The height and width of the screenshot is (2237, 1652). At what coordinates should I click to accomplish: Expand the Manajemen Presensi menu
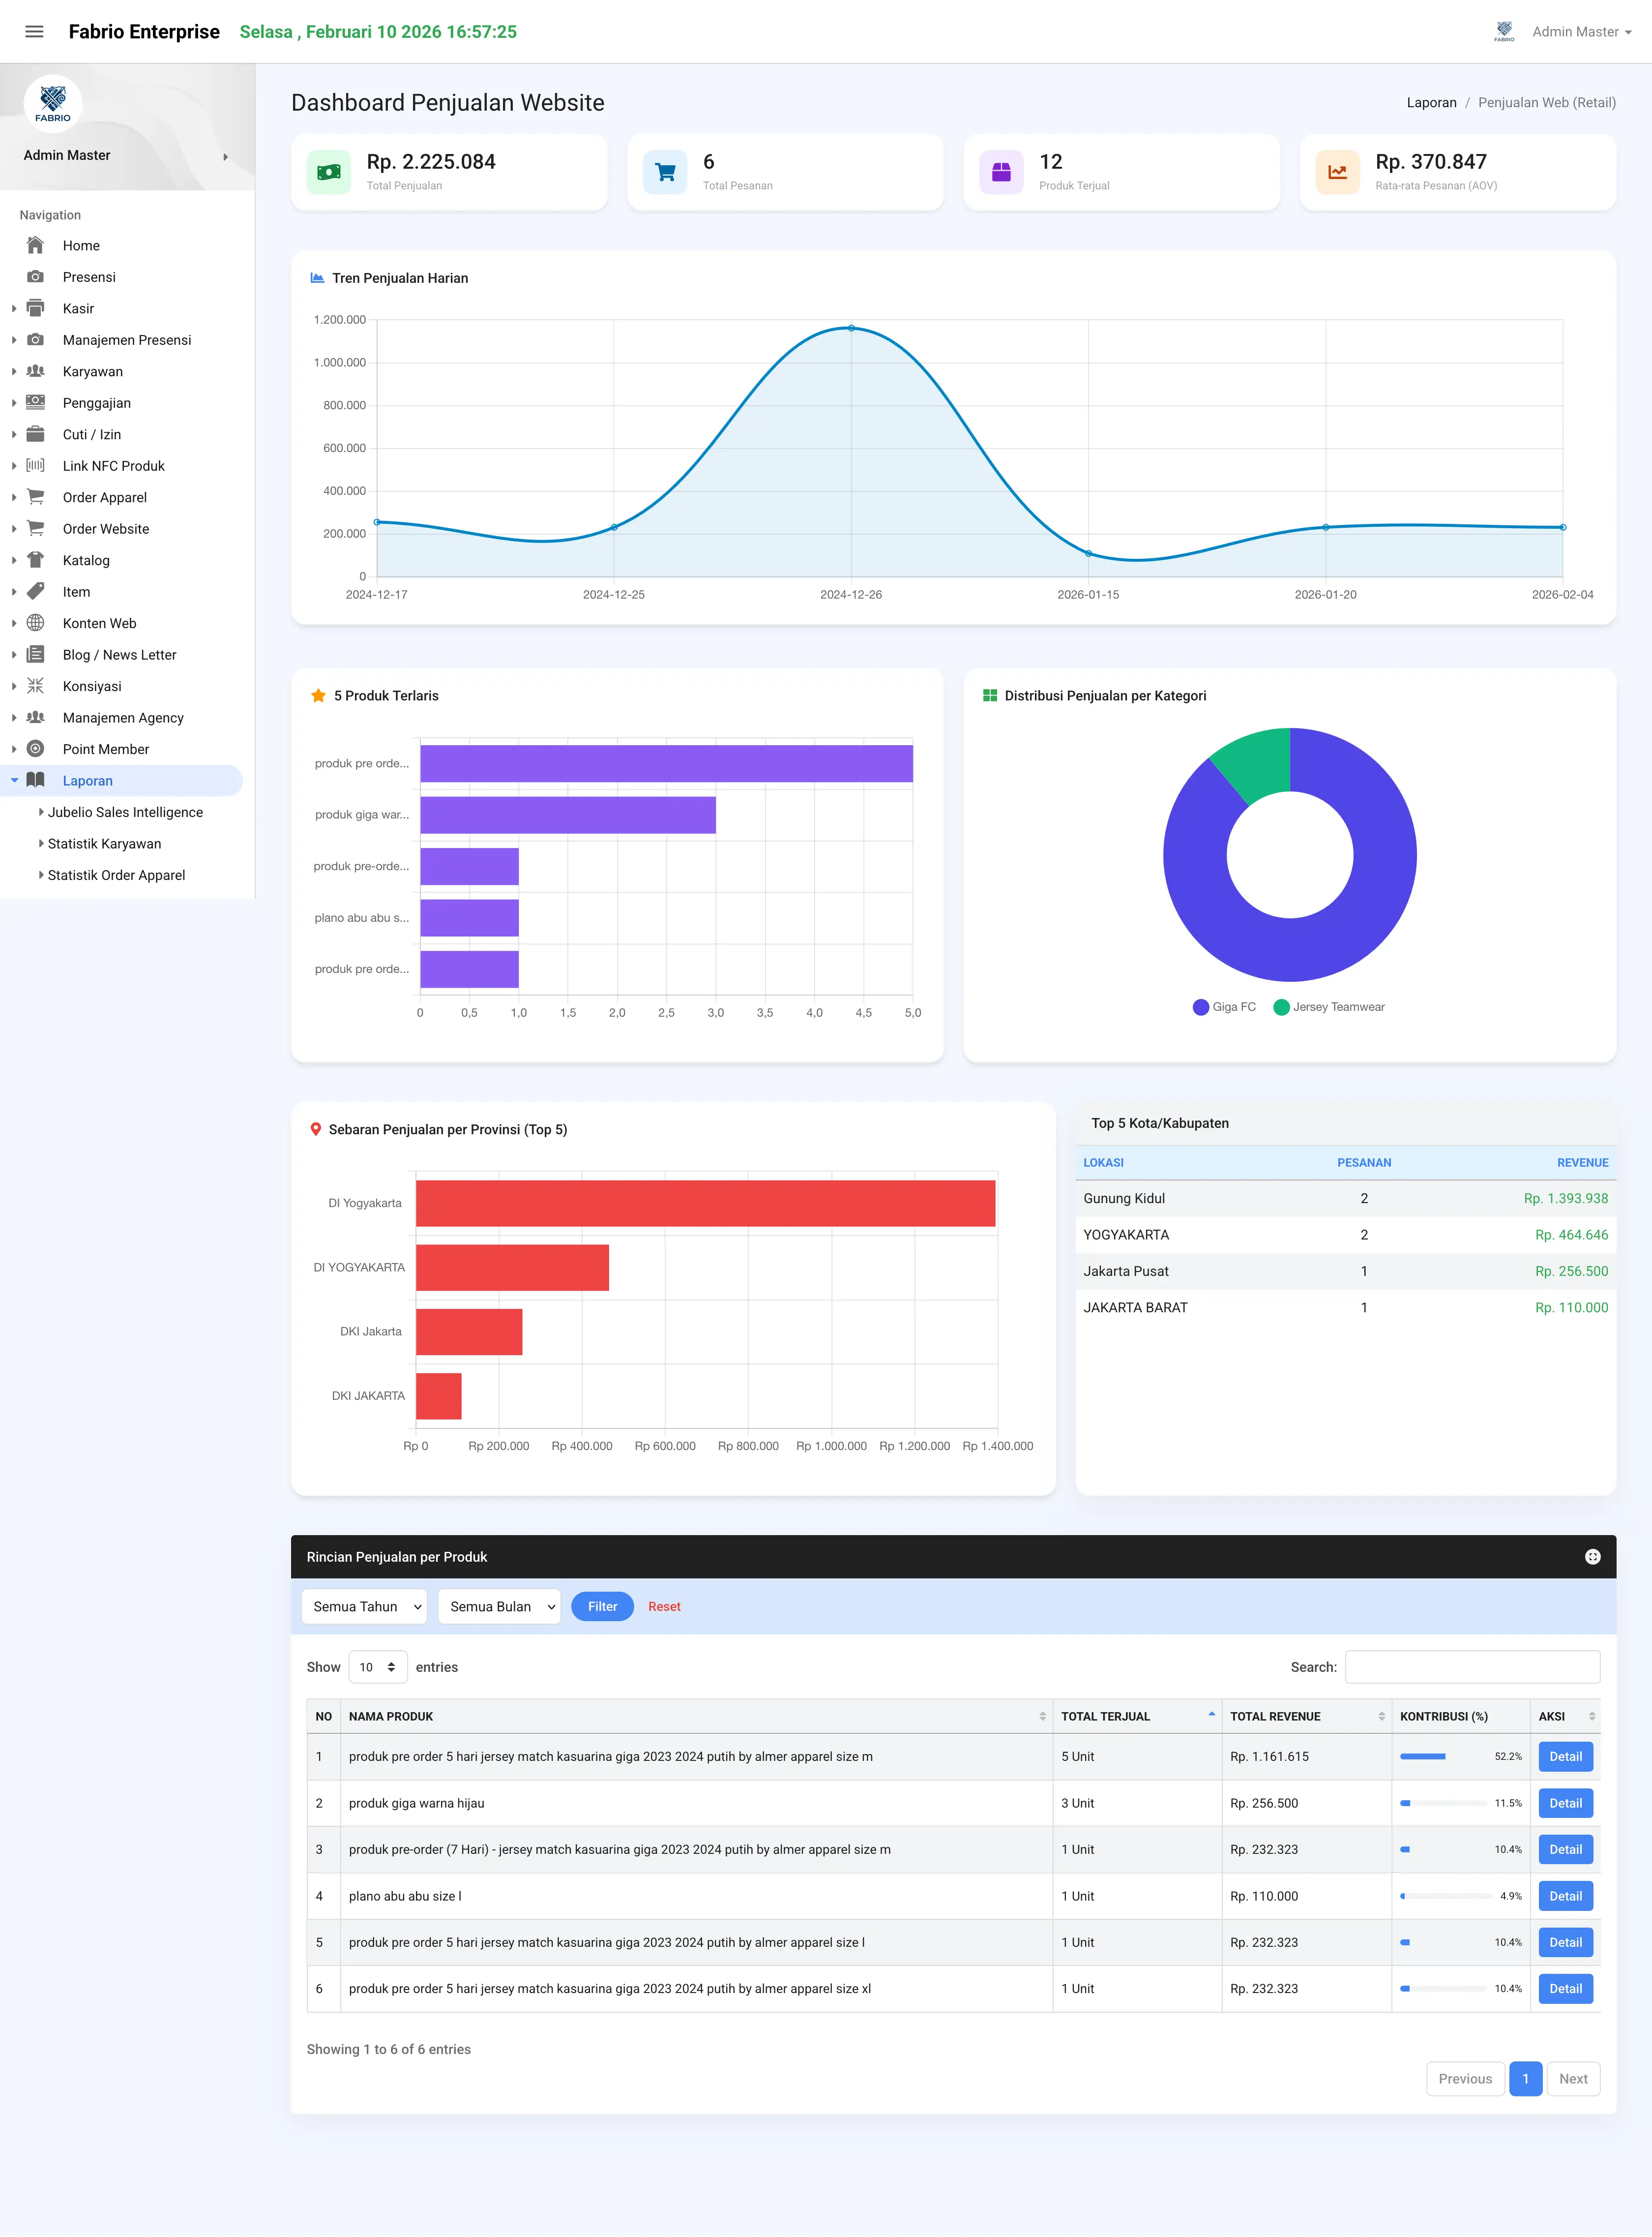pyautogui.click(x=127, y=340)
